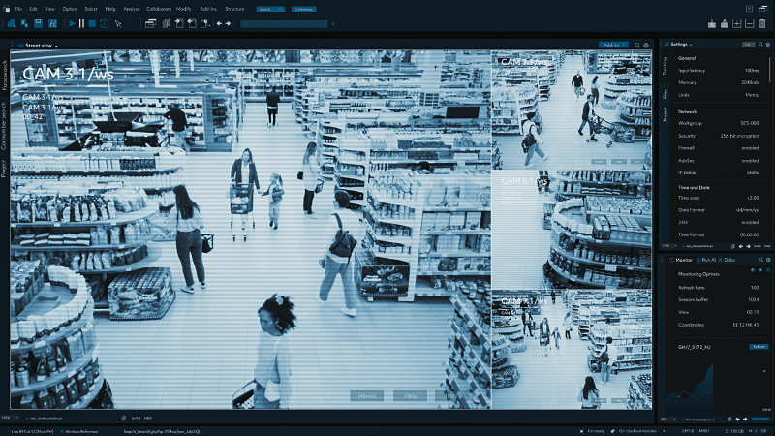
Task: Toggle the Firewall enabled setting
Action: [x=750, y=148]
